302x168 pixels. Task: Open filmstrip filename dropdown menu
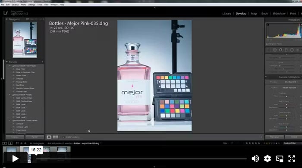pyautogui.click(x=101, y=143)
